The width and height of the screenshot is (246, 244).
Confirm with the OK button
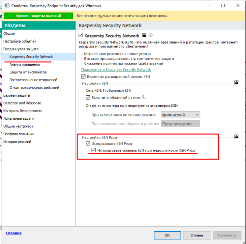pyautogui.click(x=167, y=235)
